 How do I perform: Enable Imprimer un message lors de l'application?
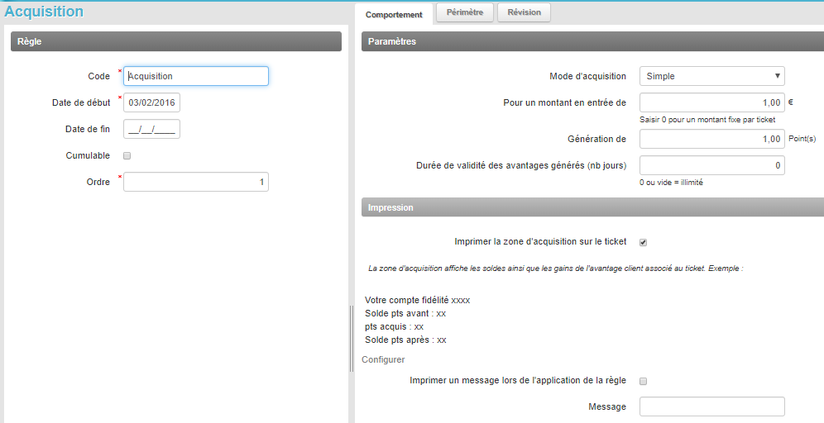pyautogui.click(x=643, y=381)
